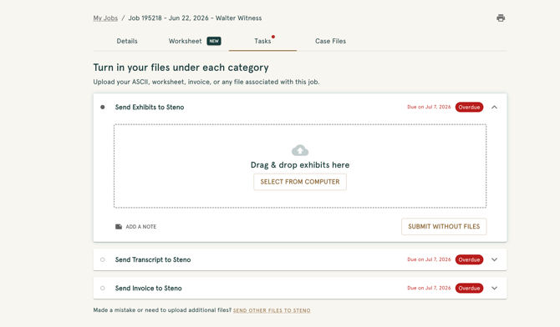The image size is (560, 327).
Task: Click the Turn in your files heading
Action: click(181, 68)
